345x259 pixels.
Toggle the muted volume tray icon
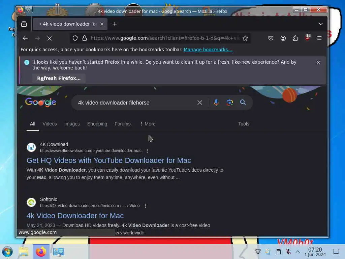pyautogui.click(x=288, y=251)
